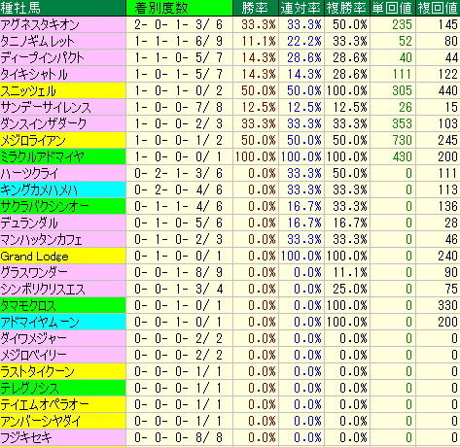Select the スニッツェル sire name
The width and height of the screenshot is (460, 447).
tap(28, 90)
